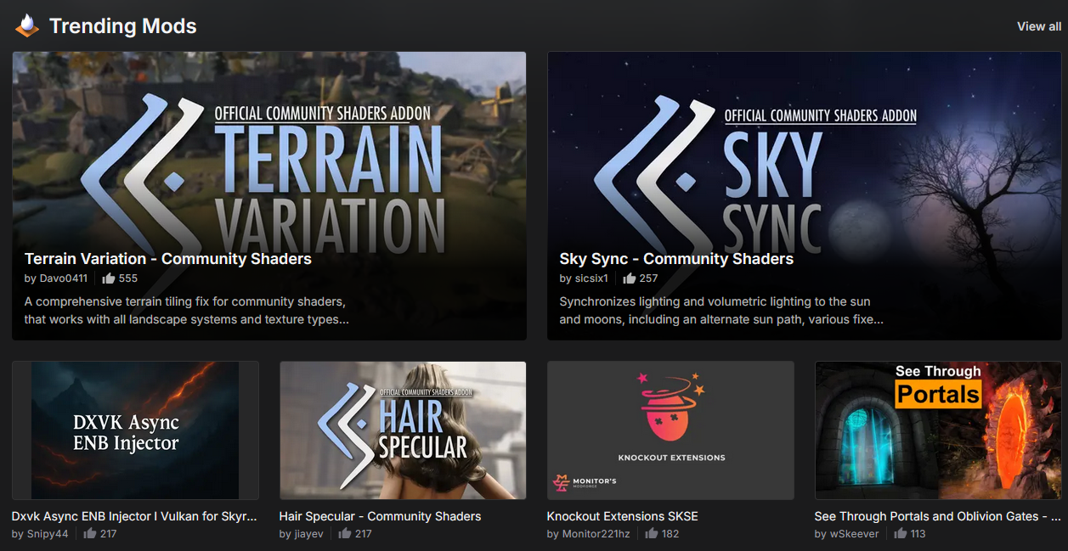Open Terrain Variation banner thumbnail
This screenshot has height=551, width=1068.
tap(269, 196)
